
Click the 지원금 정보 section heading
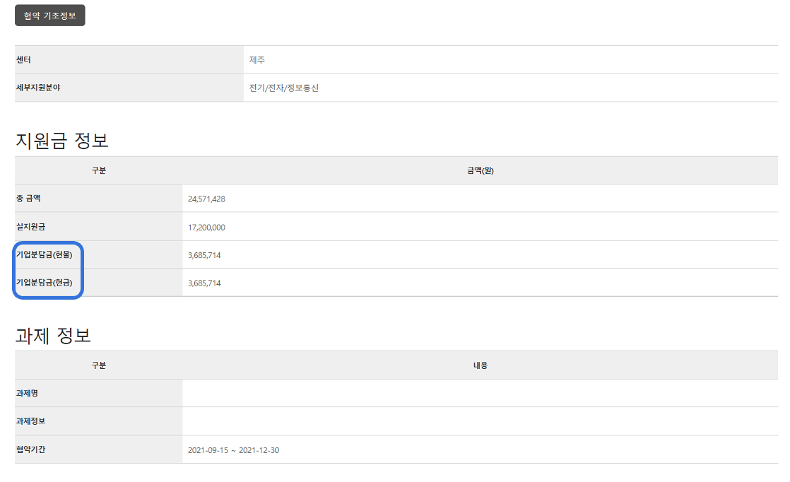click(x=62, y=141)
